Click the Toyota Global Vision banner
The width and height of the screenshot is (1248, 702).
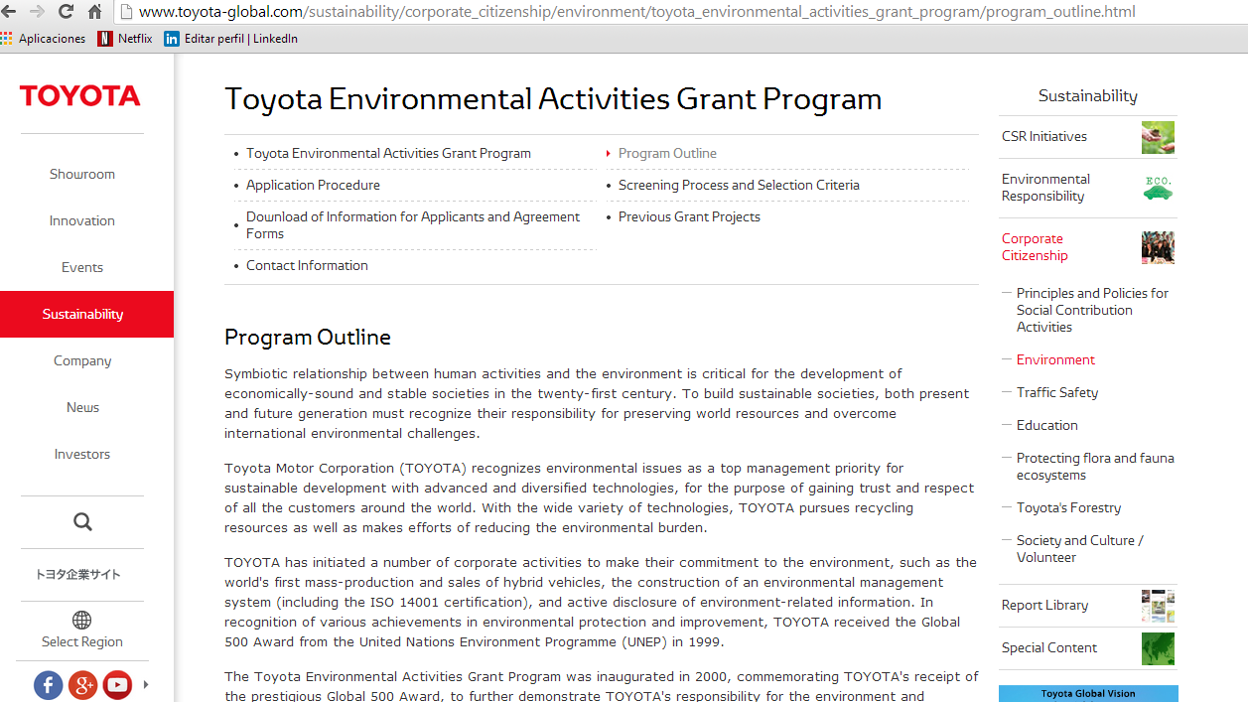coord(1088,693)
